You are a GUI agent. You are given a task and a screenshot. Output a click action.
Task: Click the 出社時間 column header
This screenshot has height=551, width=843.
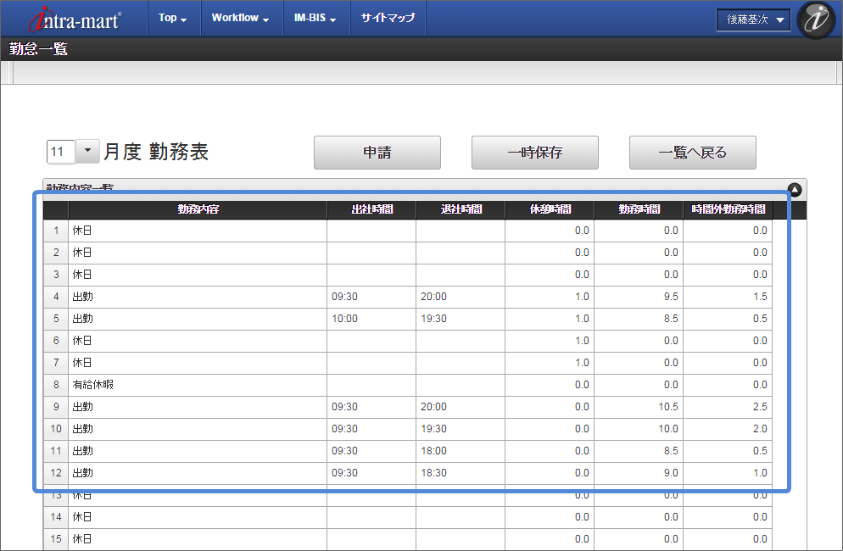pyautogui.click(x=371, y=209)
